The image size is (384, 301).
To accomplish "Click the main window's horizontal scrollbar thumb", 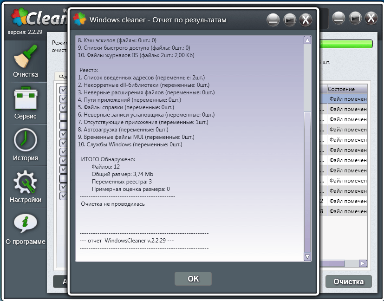I will 332,263.
